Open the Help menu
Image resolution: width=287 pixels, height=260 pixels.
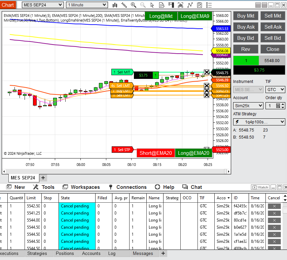[165, 187]
